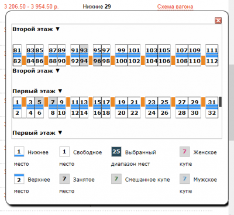
Task: Pick lower seat 25 on first floor
Action: point(164,102)
